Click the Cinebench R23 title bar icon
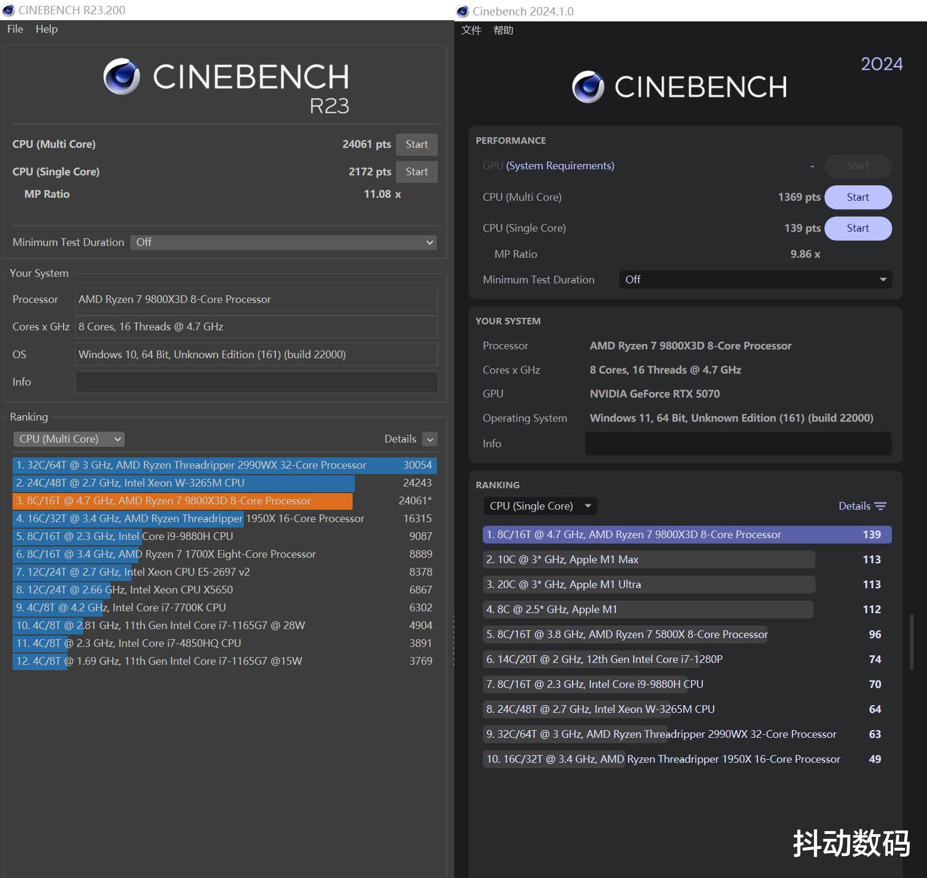927x878 pixels. (x=8, y=10)
